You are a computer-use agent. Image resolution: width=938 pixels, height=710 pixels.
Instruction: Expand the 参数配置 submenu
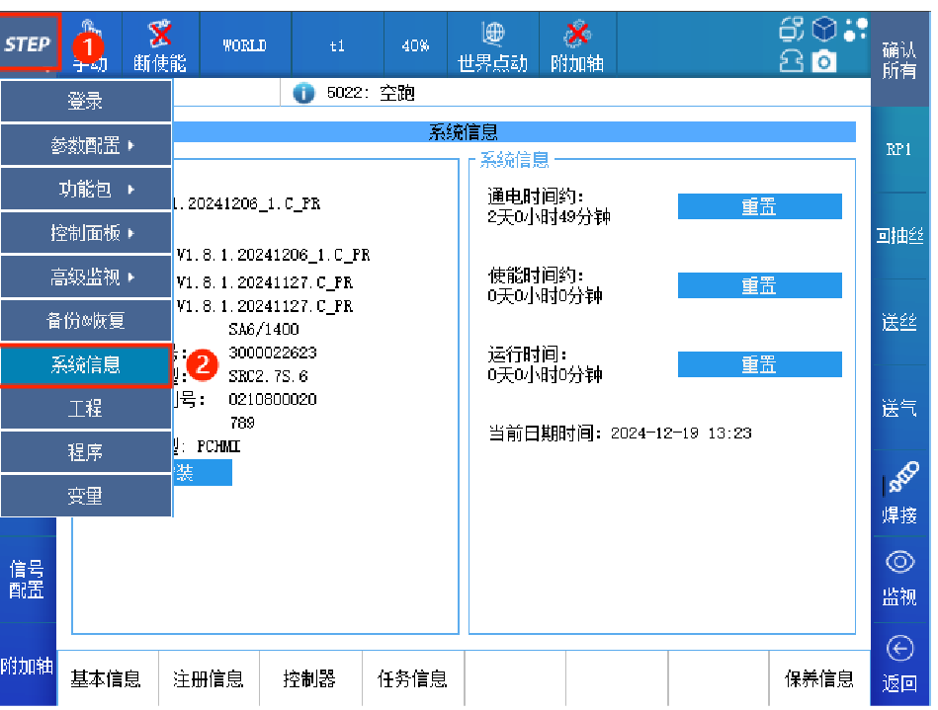(86, 145)
